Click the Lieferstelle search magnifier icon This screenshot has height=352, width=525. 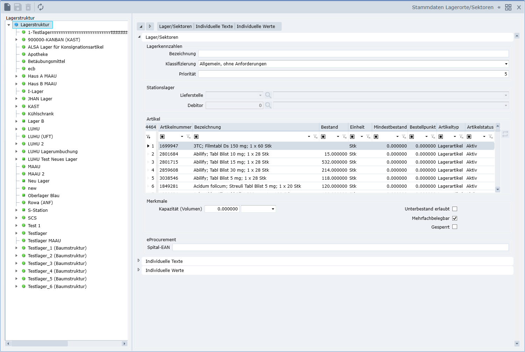click(x=268, y=95)
